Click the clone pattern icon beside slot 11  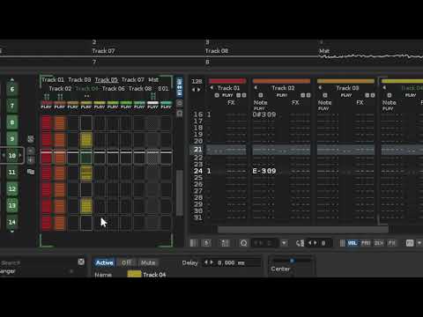(31, 172)
